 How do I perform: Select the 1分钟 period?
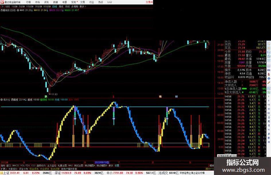coord(14,6)
